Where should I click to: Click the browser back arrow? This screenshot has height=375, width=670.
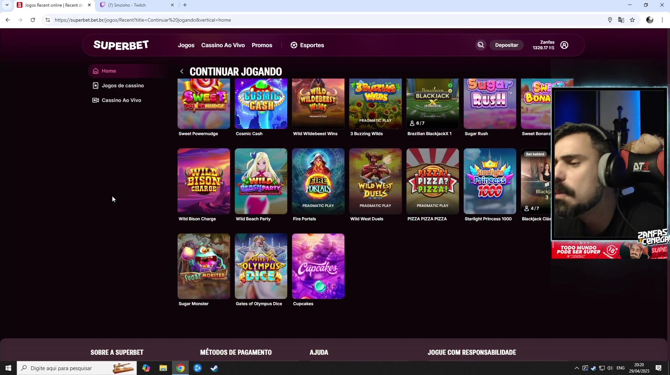click(8, 20)
